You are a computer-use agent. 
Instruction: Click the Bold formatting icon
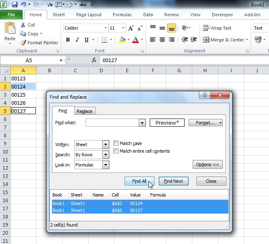[x=68, y=40]
